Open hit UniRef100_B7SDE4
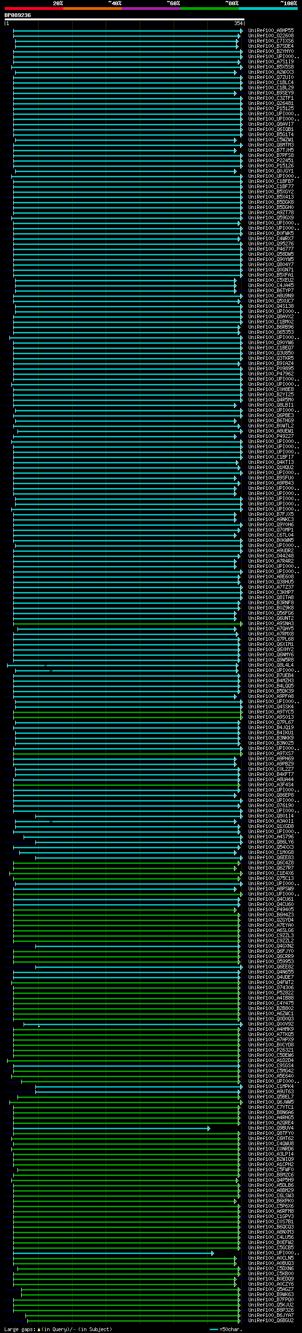 (271, 46)
